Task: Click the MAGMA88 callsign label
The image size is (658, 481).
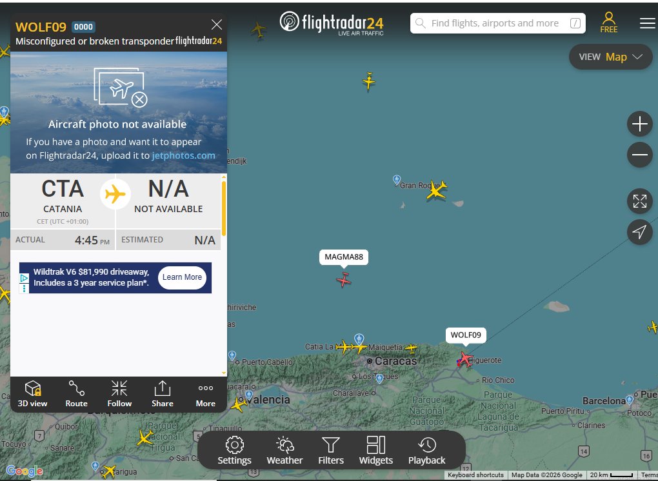Action: [x=344, y=257]
